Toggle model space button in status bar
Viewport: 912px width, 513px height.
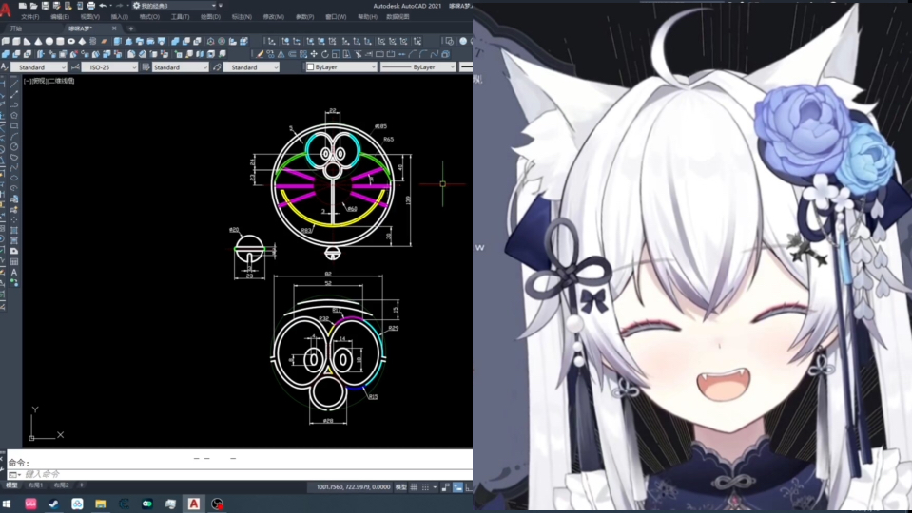point(400,486)
